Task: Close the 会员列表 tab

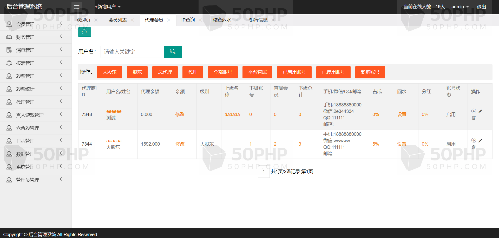Action: 132,20
